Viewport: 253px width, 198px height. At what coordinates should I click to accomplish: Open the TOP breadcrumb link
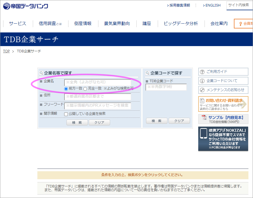[6, 51]
